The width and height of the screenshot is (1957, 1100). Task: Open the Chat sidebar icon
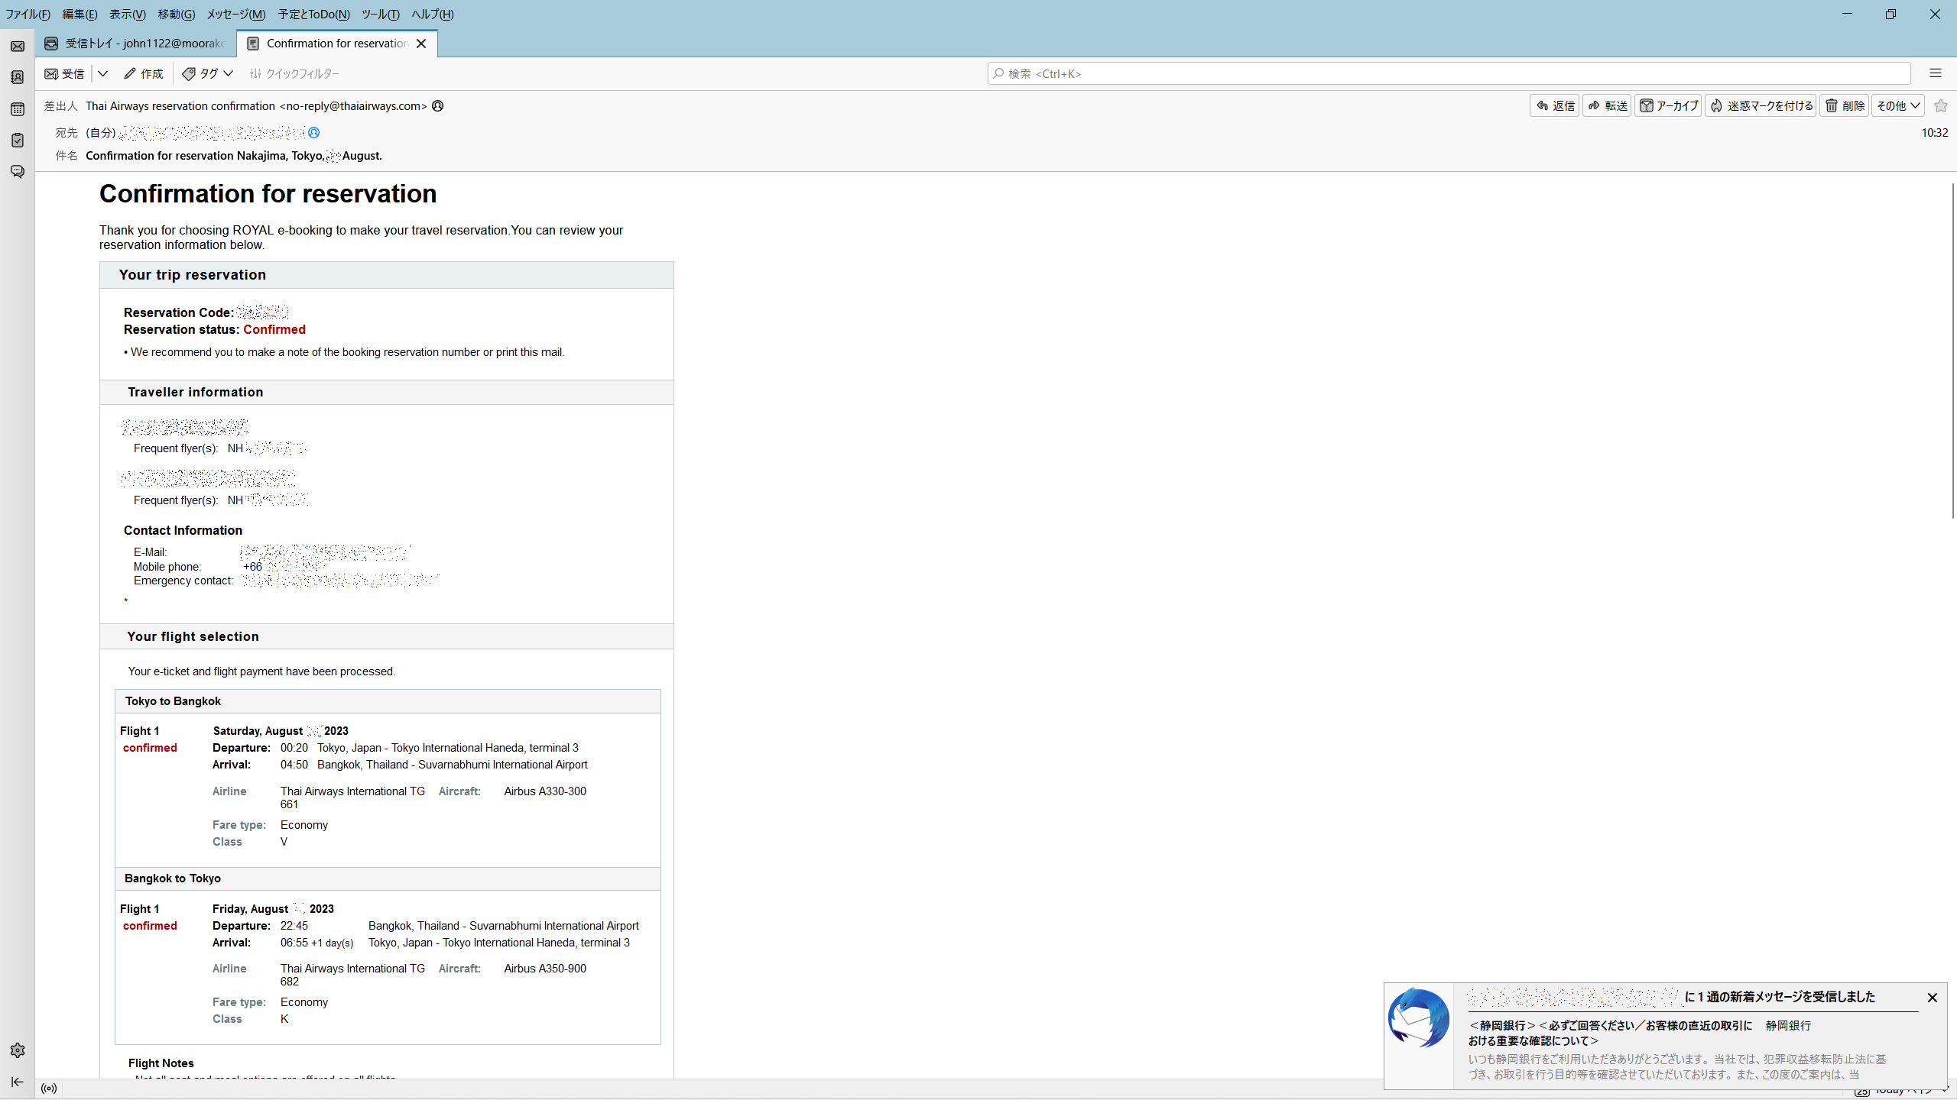tap(18, 172)
